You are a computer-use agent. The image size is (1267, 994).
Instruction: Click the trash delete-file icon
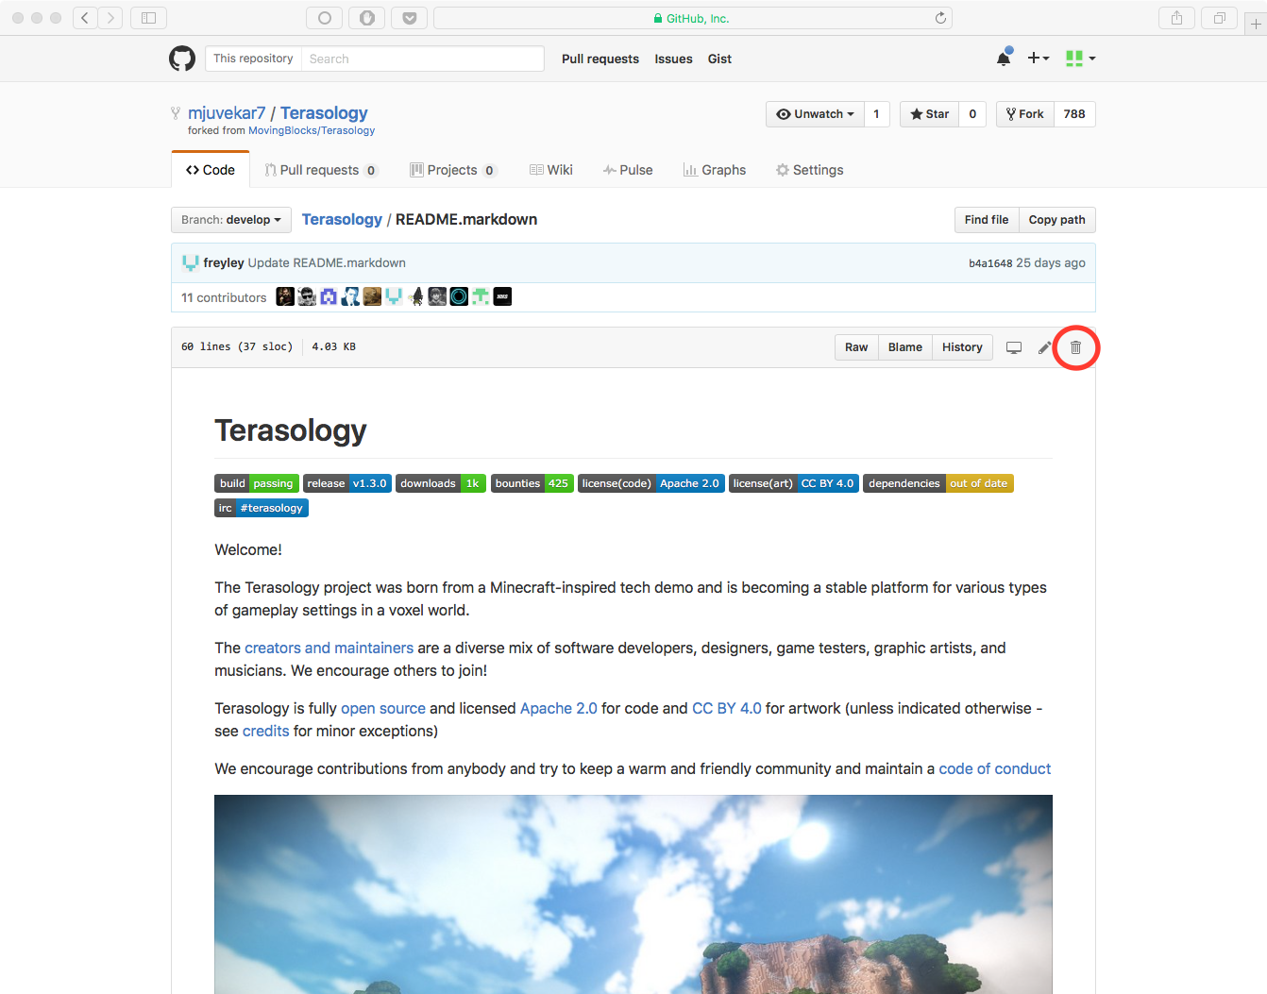pyautogui.click(x=1075, y=347)
